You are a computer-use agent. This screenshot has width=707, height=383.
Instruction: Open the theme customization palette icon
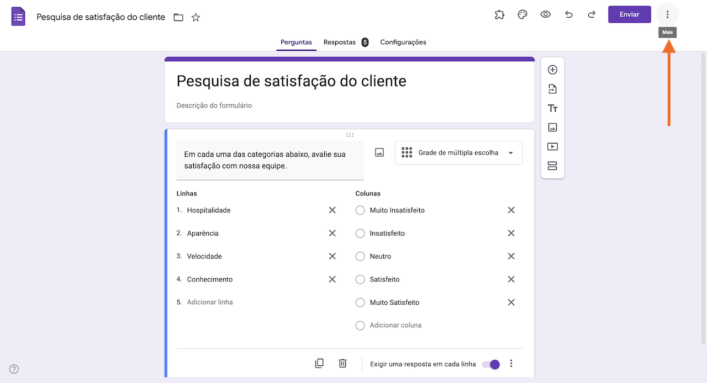coord(523,14)
